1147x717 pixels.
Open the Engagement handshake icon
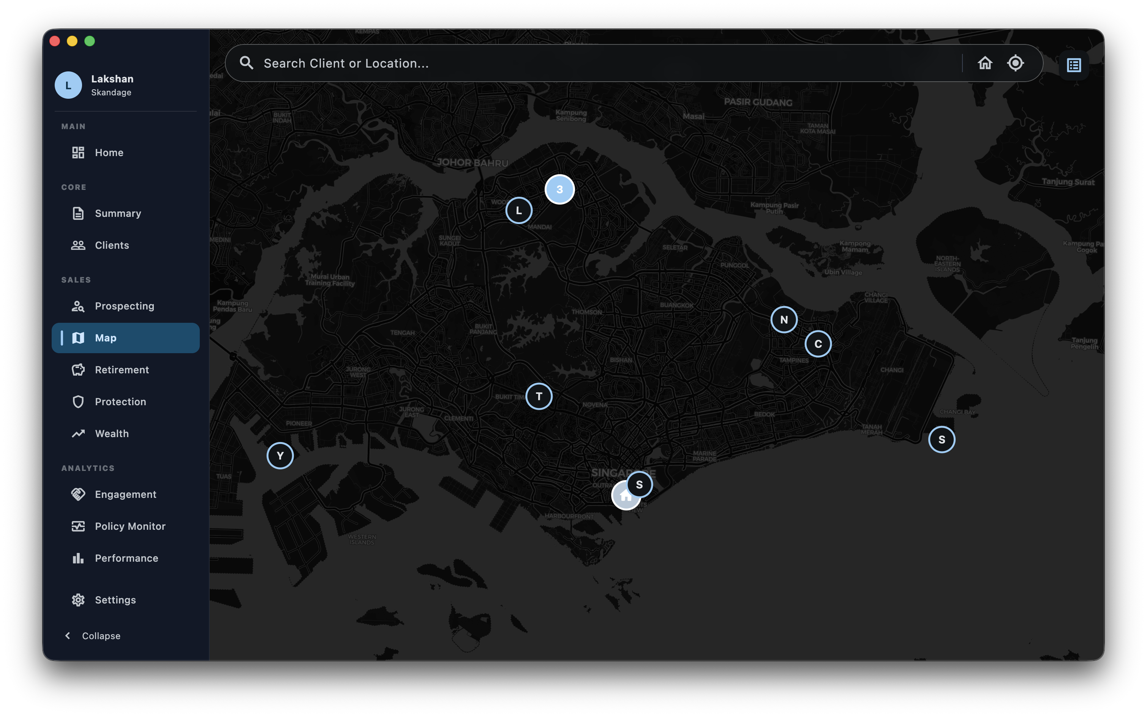point(79,494)
